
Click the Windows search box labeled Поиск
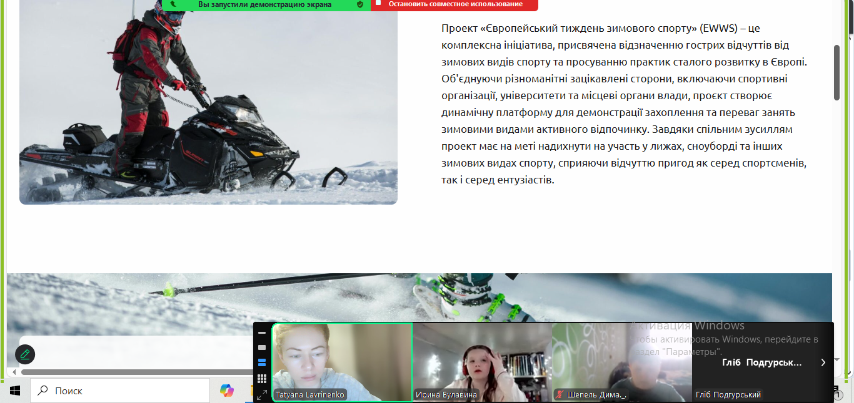[120, 391]
